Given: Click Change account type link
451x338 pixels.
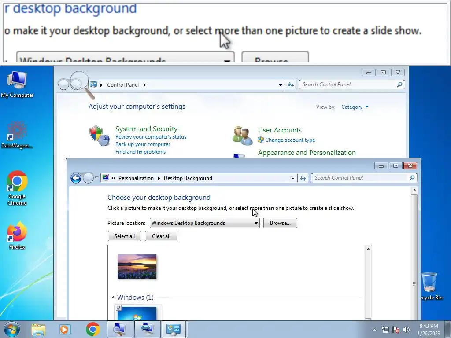Looking at the screenshot, I should pos(290,140).
